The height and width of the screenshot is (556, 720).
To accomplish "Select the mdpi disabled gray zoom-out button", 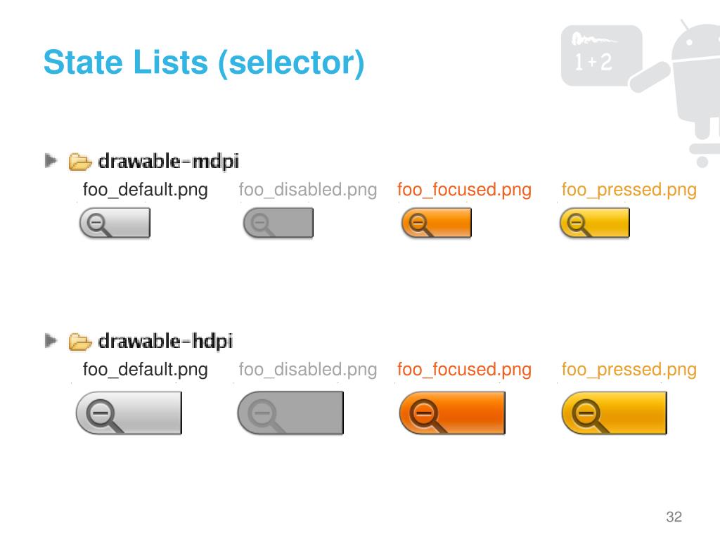I will [x=278, y=223].
